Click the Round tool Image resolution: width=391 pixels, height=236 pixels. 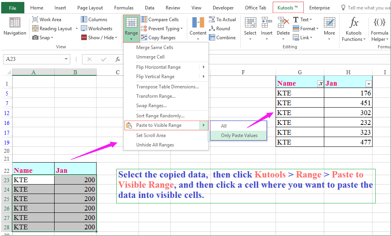coord(221,28)
